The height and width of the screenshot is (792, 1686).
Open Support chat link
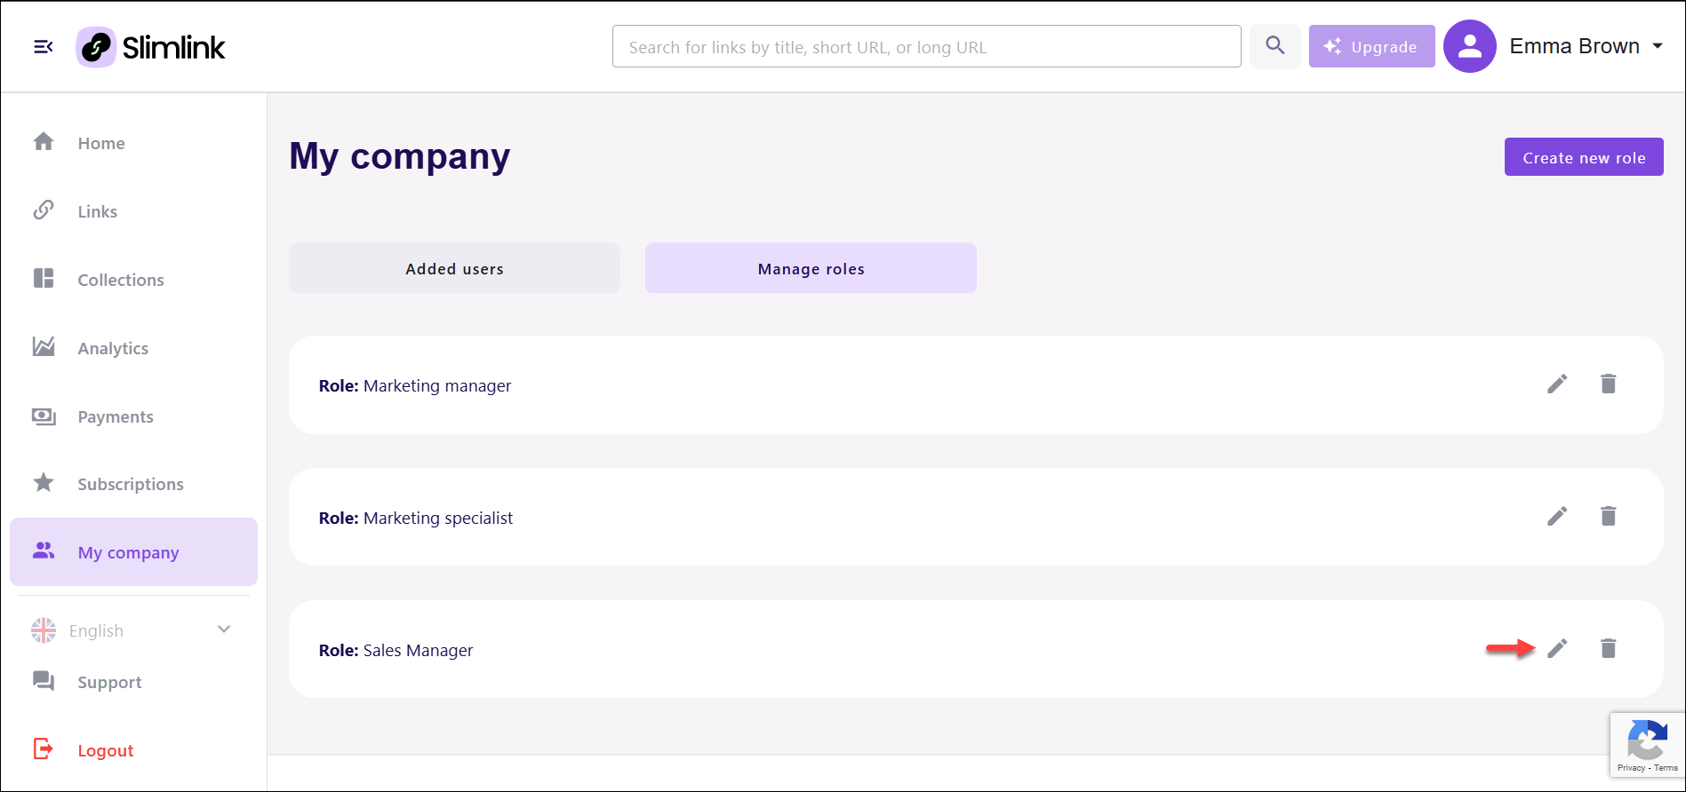(x=109, y=682)
